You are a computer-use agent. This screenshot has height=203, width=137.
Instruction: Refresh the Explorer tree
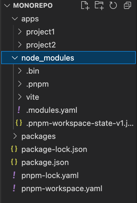click(113, 6)
